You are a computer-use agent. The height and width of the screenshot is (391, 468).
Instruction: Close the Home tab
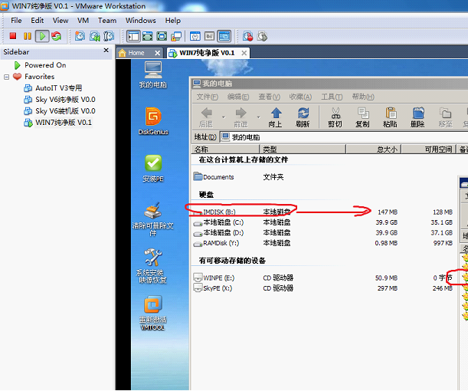click(x=157, y=53)
